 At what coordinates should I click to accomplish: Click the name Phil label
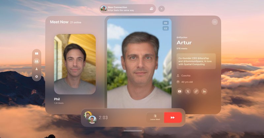tap(57, 99)
